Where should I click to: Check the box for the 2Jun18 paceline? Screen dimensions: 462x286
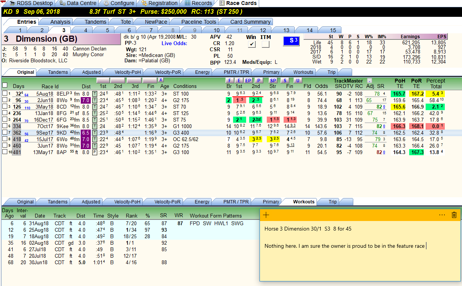[4, 100]
